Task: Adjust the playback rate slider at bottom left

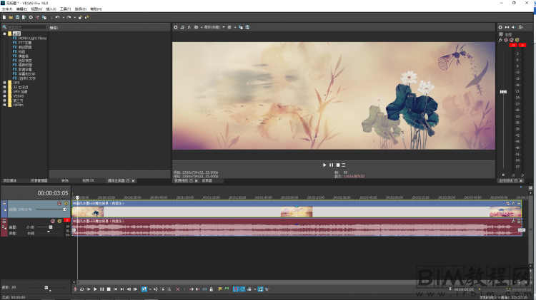Action: [x=46, y=288]
